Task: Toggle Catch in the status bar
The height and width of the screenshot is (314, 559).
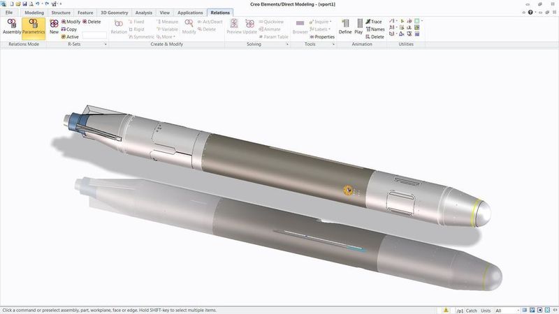Action: [x=472, y=310]
